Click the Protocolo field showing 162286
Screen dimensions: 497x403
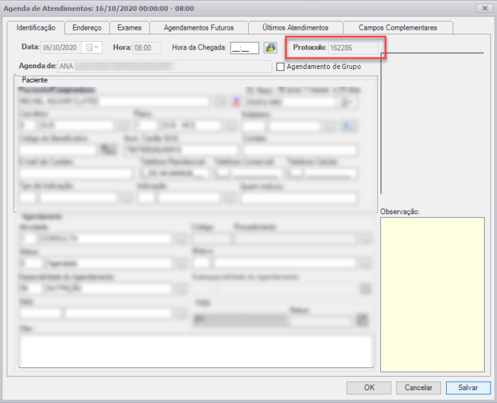353,48
